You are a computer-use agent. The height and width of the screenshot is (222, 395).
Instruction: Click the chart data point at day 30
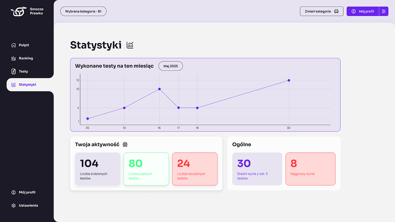tap(289, 80)
